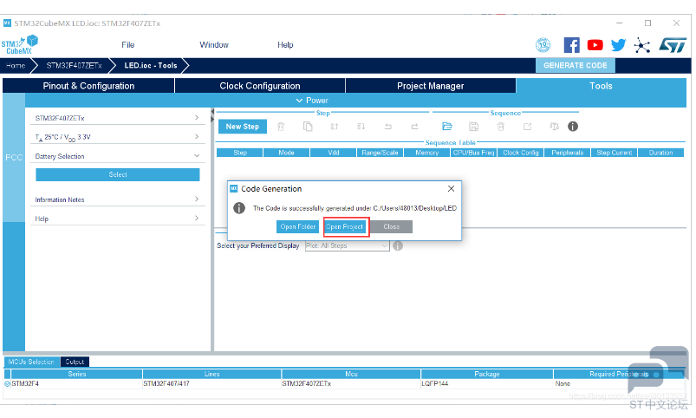Click the load sequence folder icon
Screen dimensions: 696x418
pos(447,127)
